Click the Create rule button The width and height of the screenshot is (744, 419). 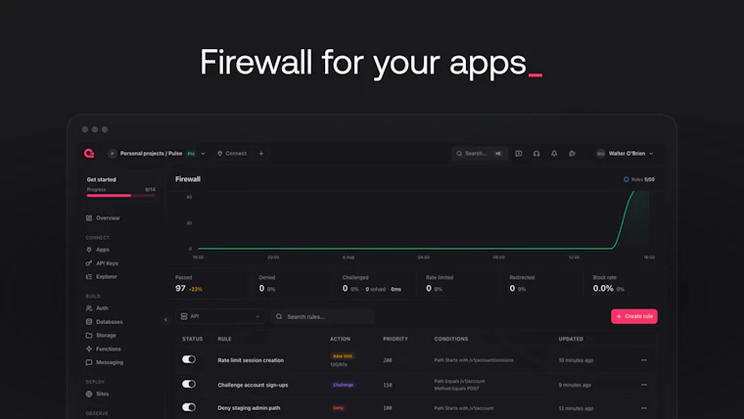(634, 316)
